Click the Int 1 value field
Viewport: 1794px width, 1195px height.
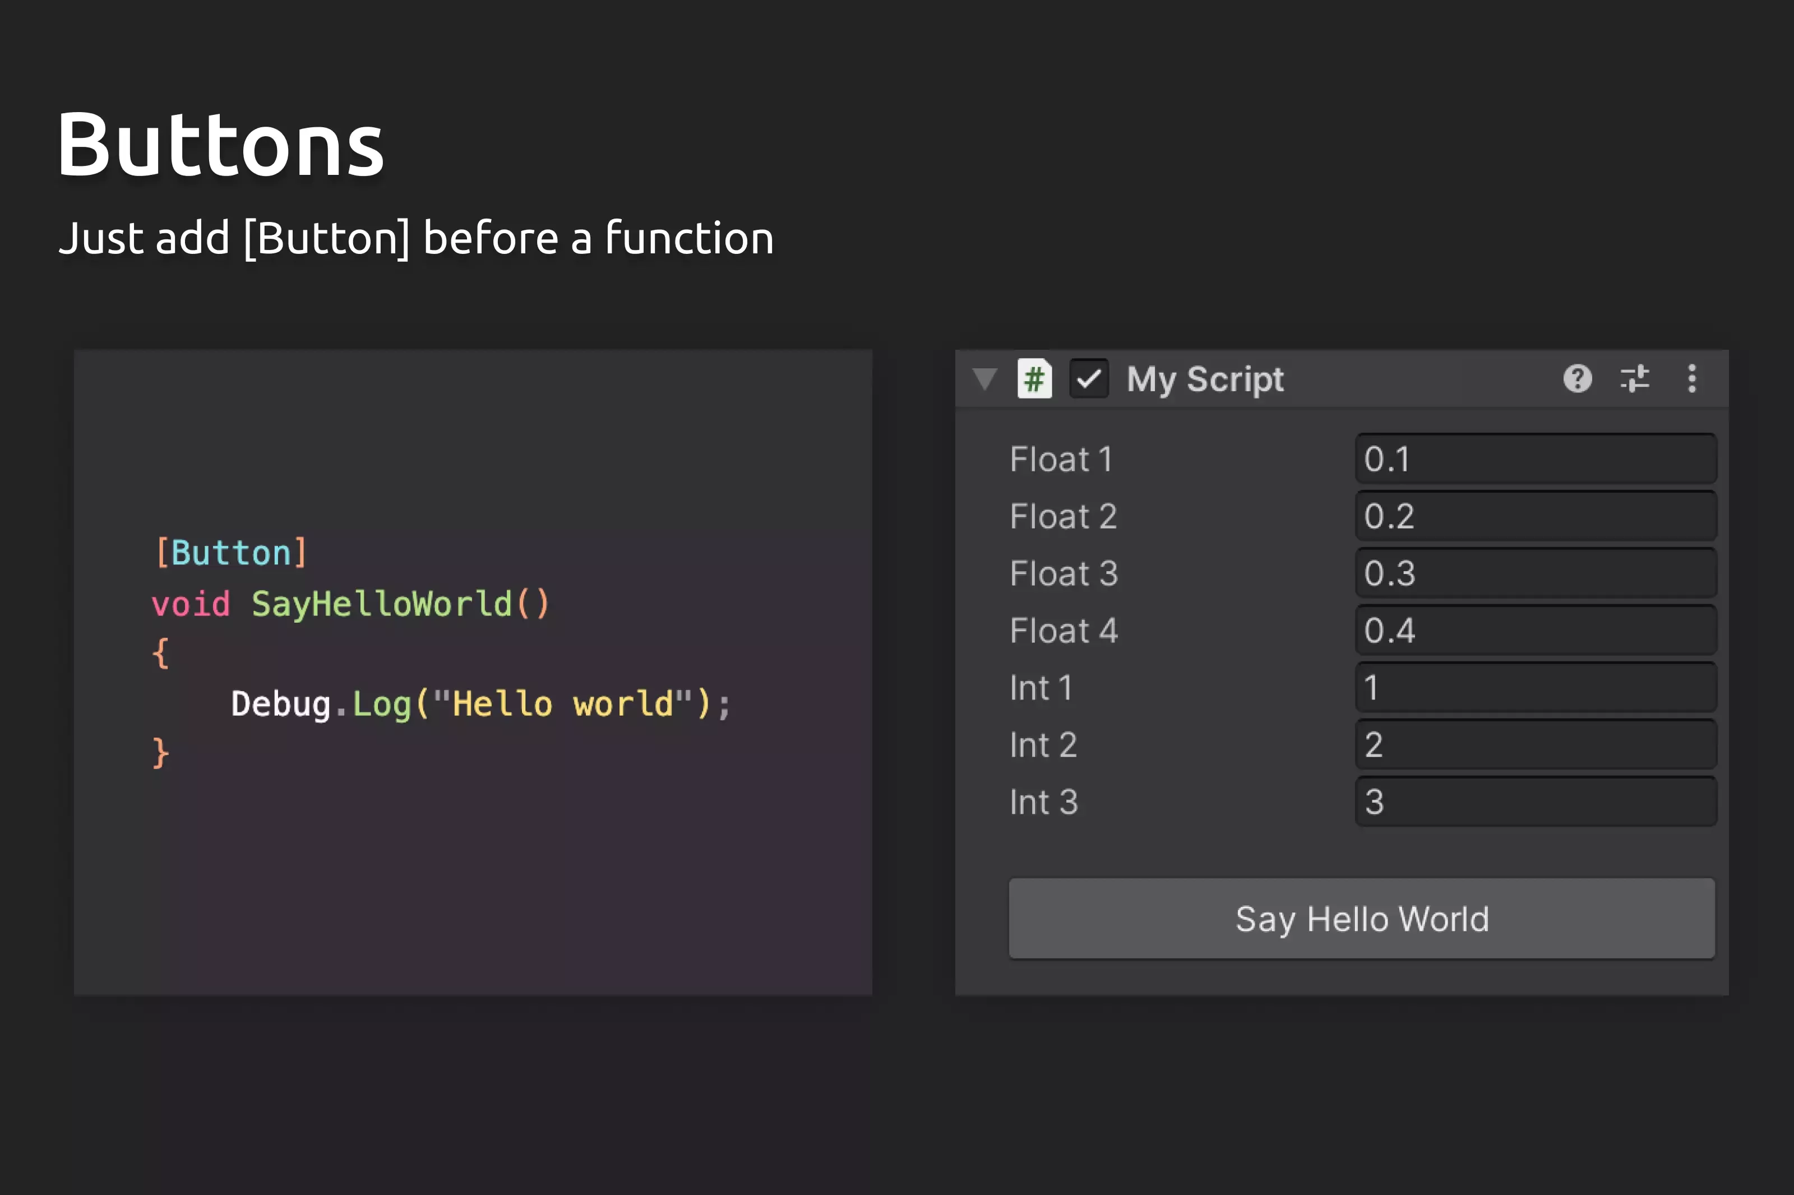coord(1535,687)
